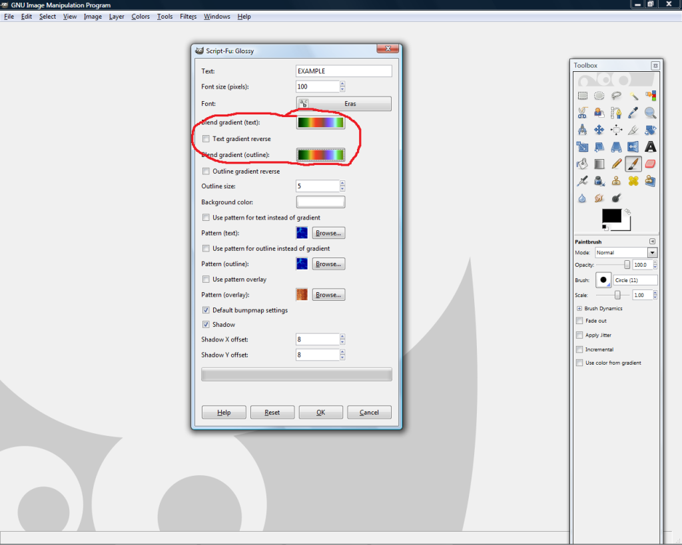Pick the Fuzzy Select magic wand tool
The width and height of the screenshot is (682, 545).
pos(633,96)
